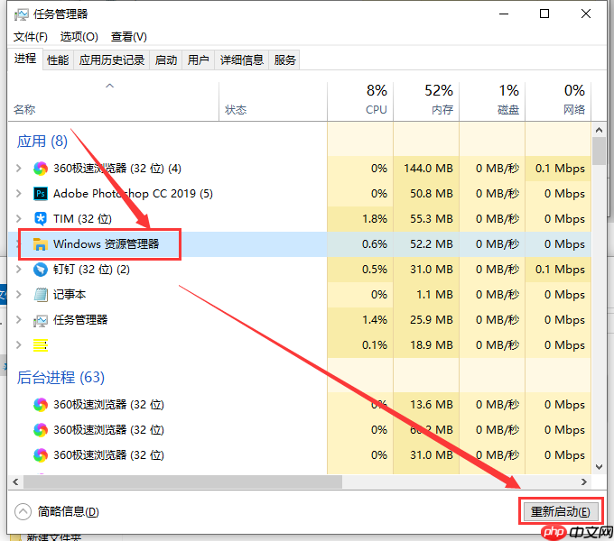Viewport: 614px width, 541px height.
Task: Select the Adobe Photoshop CC 2019 (5) name
Action: click(x=133, y=194)
